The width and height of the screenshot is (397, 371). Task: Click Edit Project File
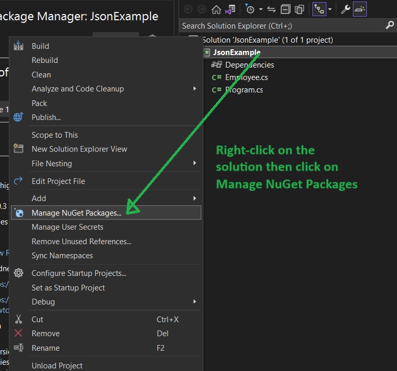coord(58,181)
